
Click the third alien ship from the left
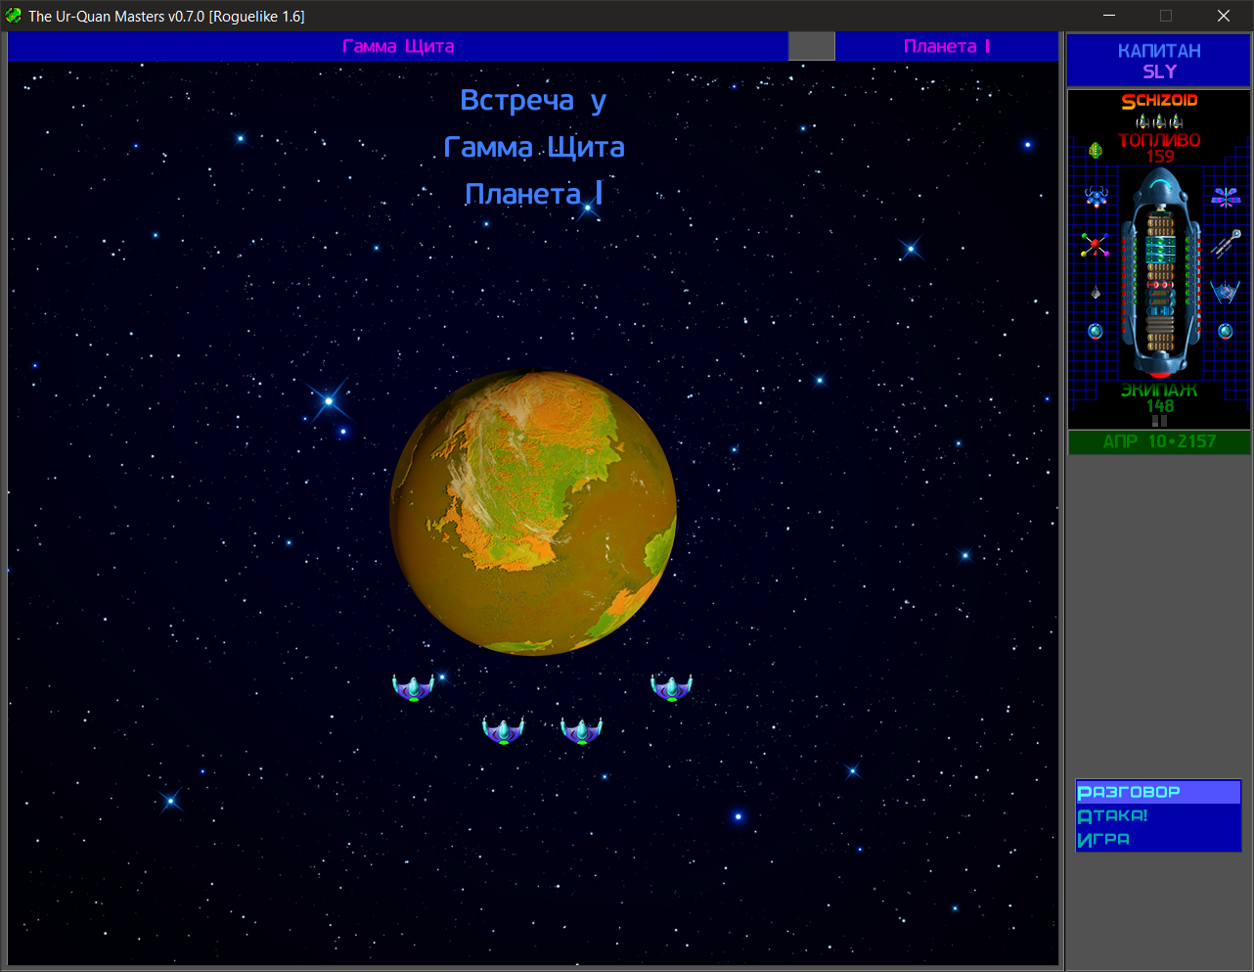[581, 730]
